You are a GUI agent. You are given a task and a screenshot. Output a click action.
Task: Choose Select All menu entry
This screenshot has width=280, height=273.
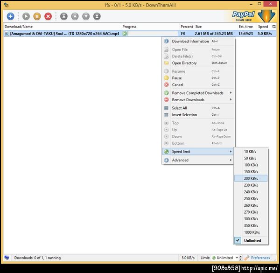click(x=198, y=108)
